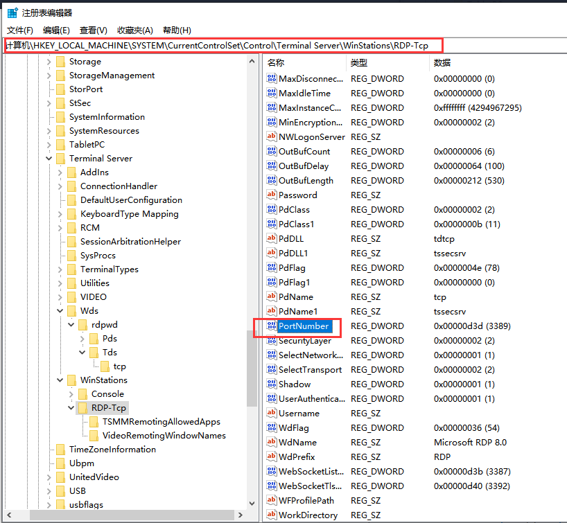Click the DWORD icon of Shadow value
This screenshot has width=567, height=523.
(272, 384)
